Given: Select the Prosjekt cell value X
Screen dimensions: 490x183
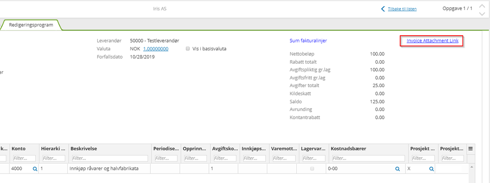Looking at the screenshot, I should 409,169.
